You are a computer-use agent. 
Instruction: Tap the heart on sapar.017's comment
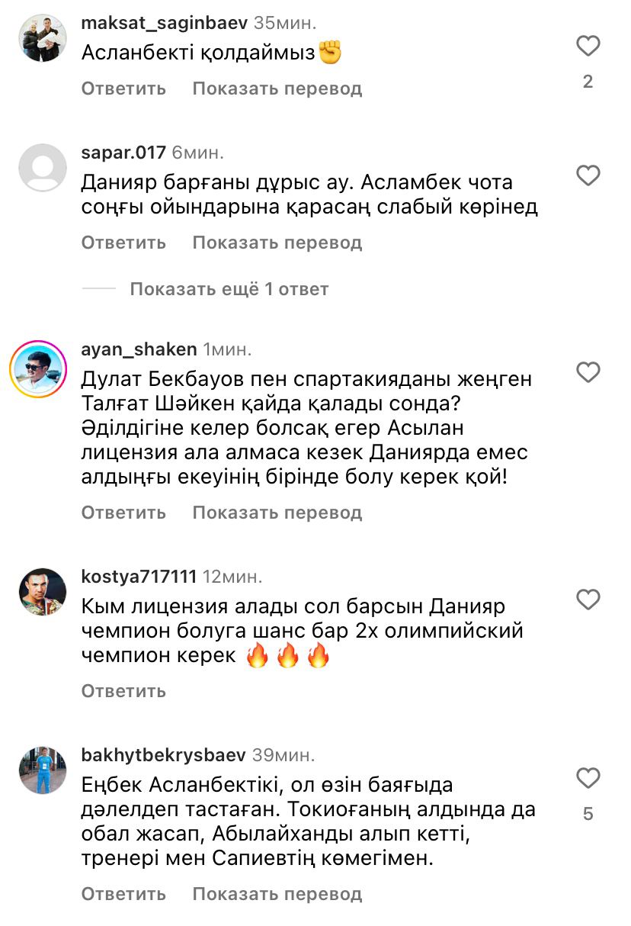click(588, 175)
